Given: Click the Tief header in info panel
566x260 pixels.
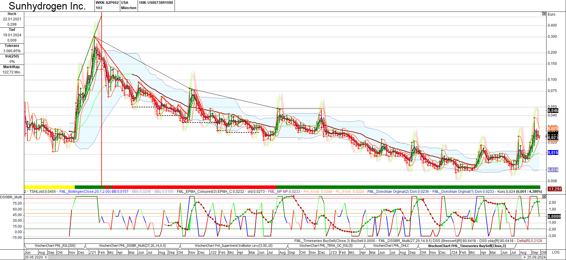Looking at the screenshot, I should click(12, 30).
